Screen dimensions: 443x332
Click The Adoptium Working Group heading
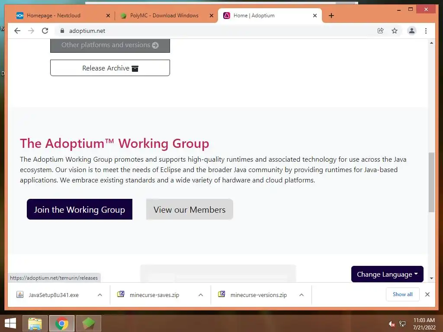(x=114, y=144)
